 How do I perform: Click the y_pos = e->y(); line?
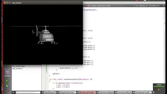coord(63,87)
